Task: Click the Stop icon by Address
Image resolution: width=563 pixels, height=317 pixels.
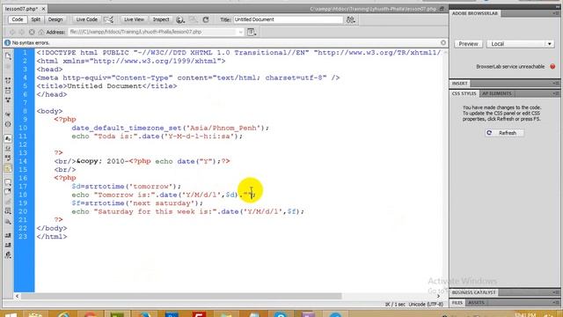Action: click(32, 32)
